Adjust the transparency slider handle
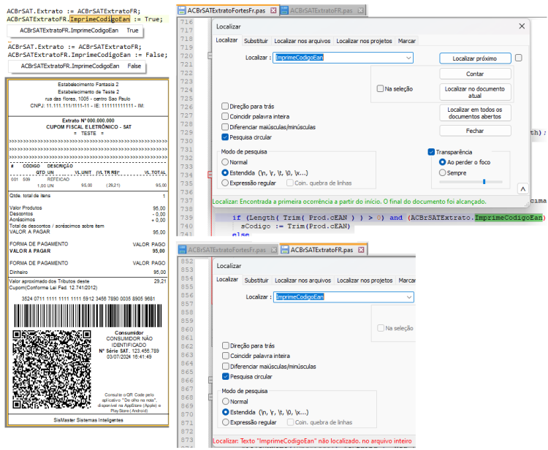 (484, 182)
